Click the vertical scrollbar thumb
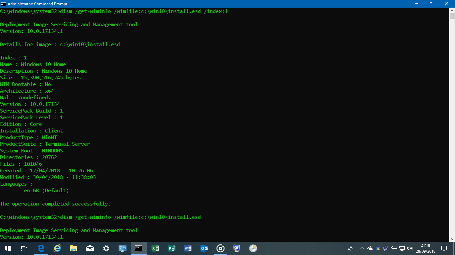This screenshot has width=455, height=255. coord(452,17)
